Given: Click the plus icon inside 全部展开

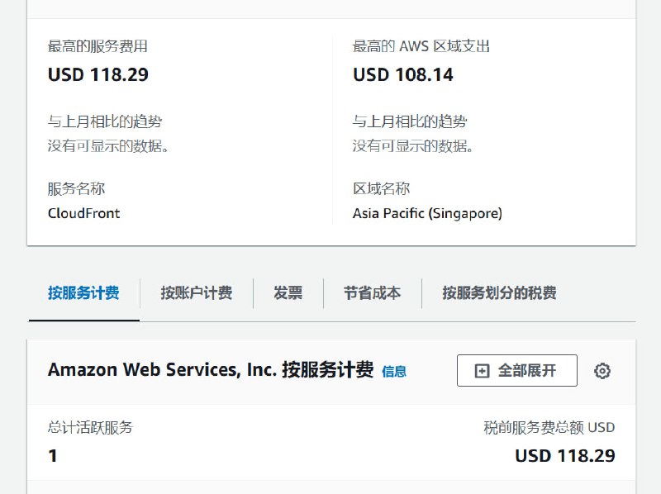Looking at the screenshot, I should tap(483, 371).
